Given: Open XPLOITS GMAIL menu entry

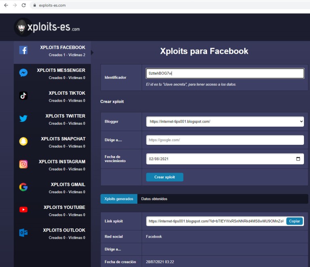Looking at the screenshot, I should (x=52, y=190).
